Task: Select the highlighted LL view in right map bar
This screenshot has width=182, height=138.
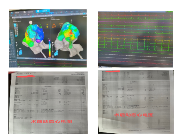Action: 84,14
